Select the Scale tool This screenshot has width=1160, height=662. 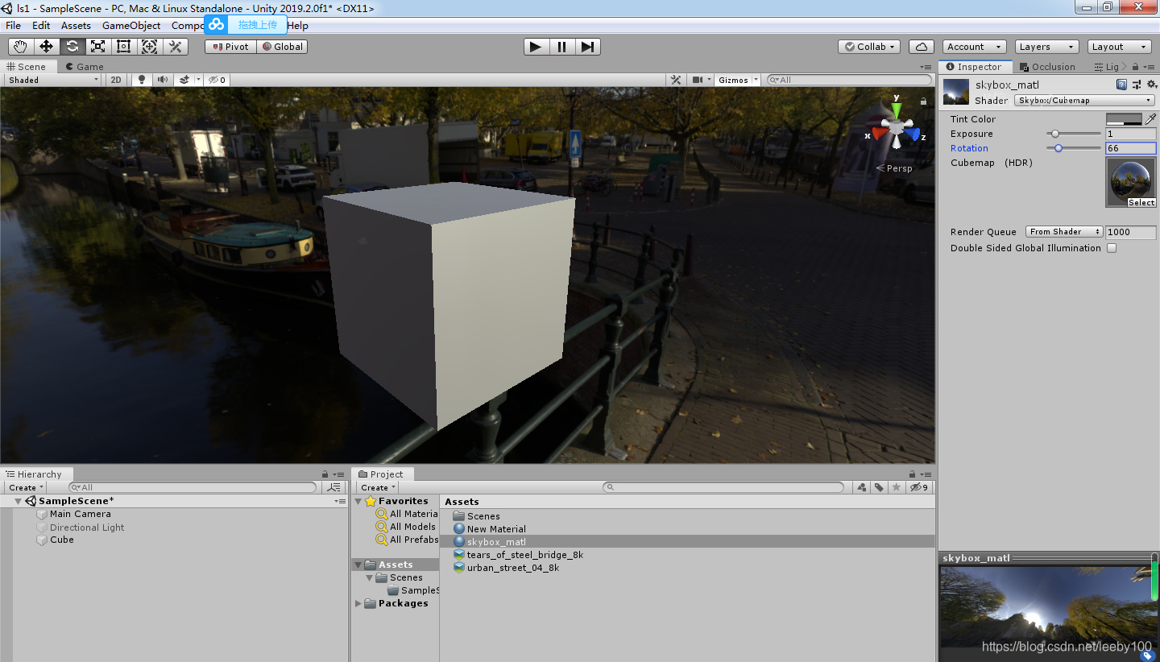point(97,47)
